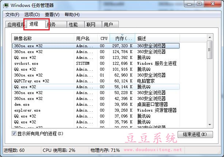Screen dimensions: 224x157
Task: Sort by 内存 column header
Action: click(x=122, y=38)
